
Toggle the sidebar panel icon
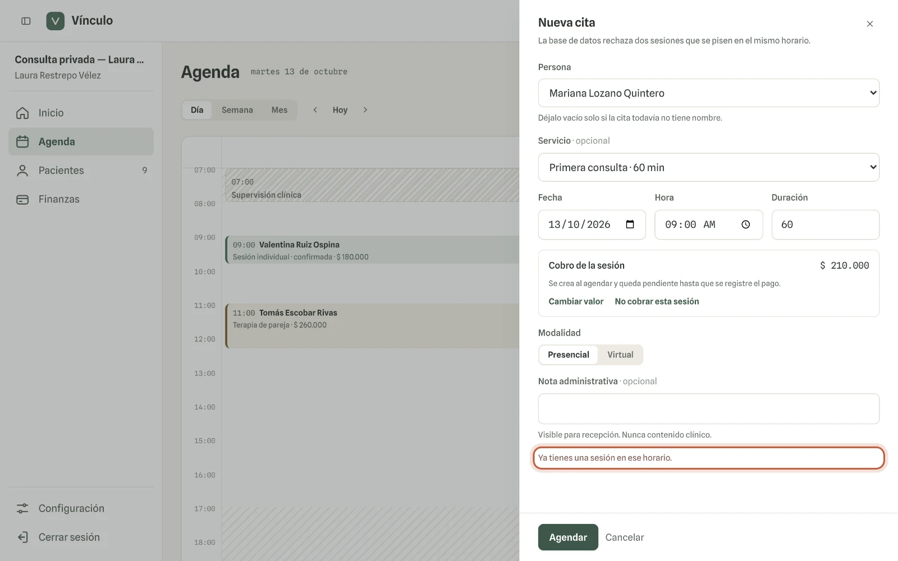(x=26, y=21)
